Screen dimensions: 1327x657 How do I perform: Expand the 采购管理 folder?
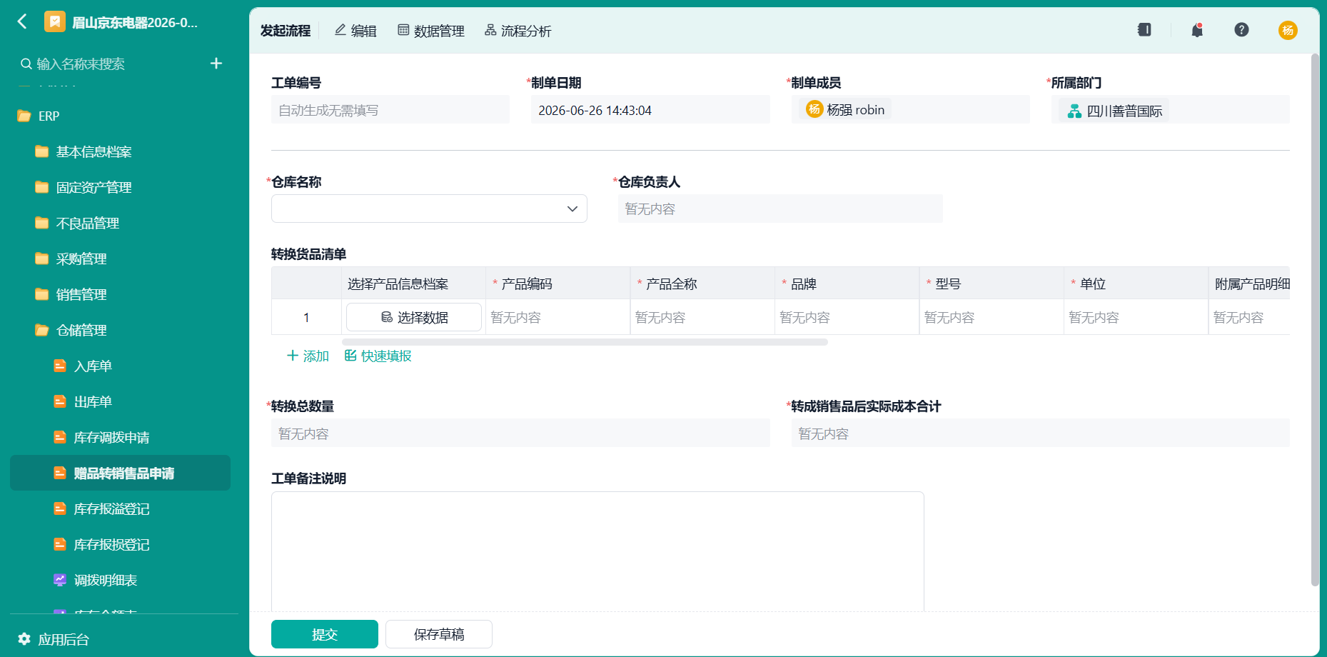point(120,259)
